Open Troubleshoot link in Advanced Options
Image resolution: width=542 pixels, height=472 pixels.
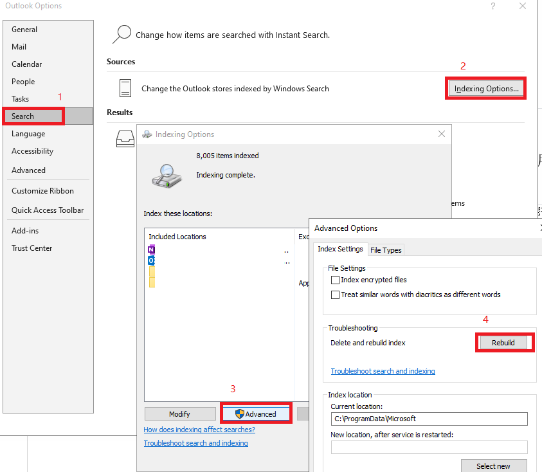point(383,371)
